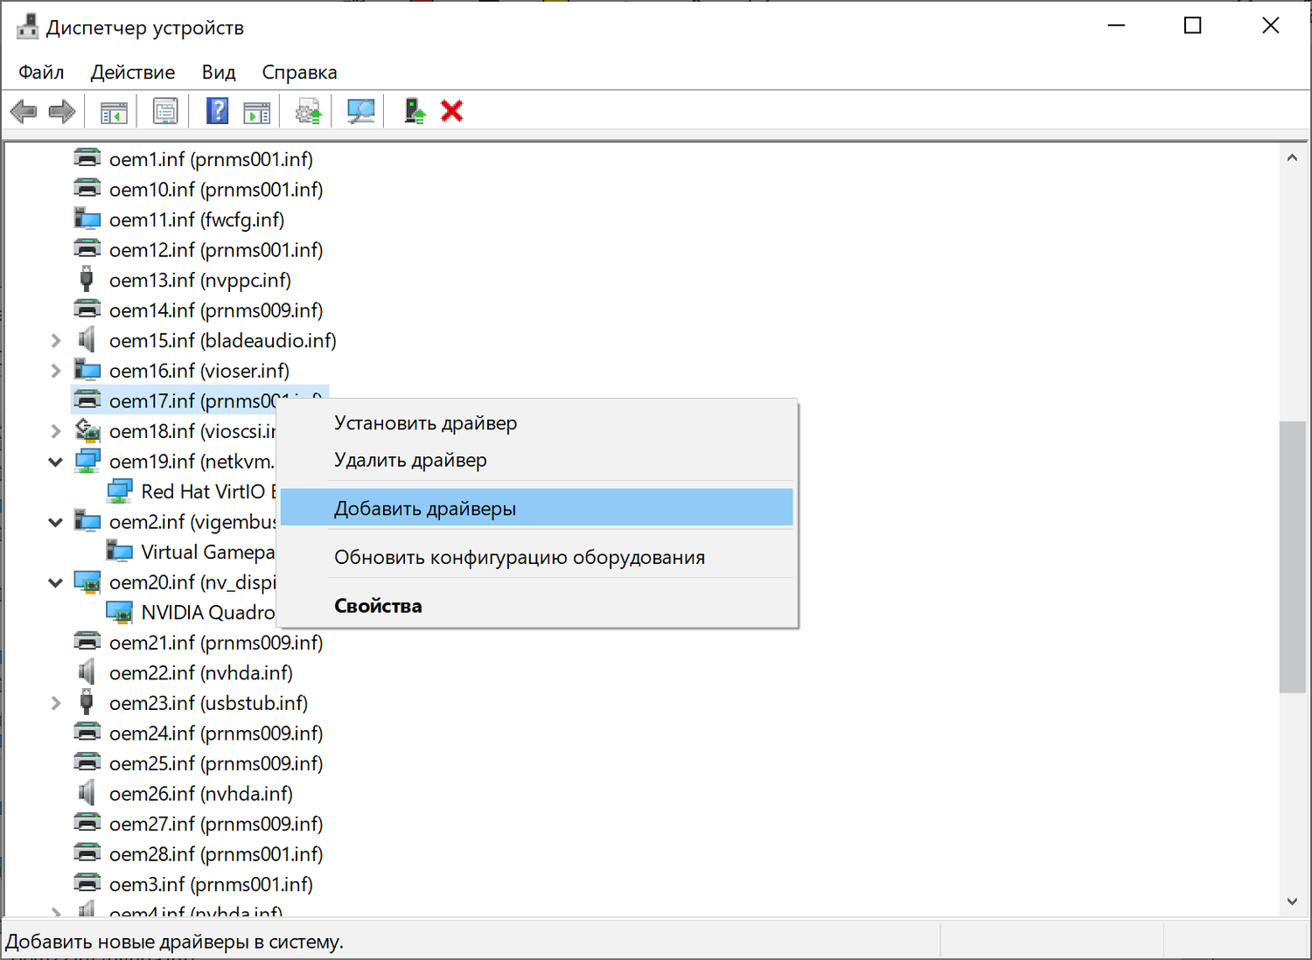Collapse the oem20.inf (nv_dispi) node
1312x960 pixels.
56,582
